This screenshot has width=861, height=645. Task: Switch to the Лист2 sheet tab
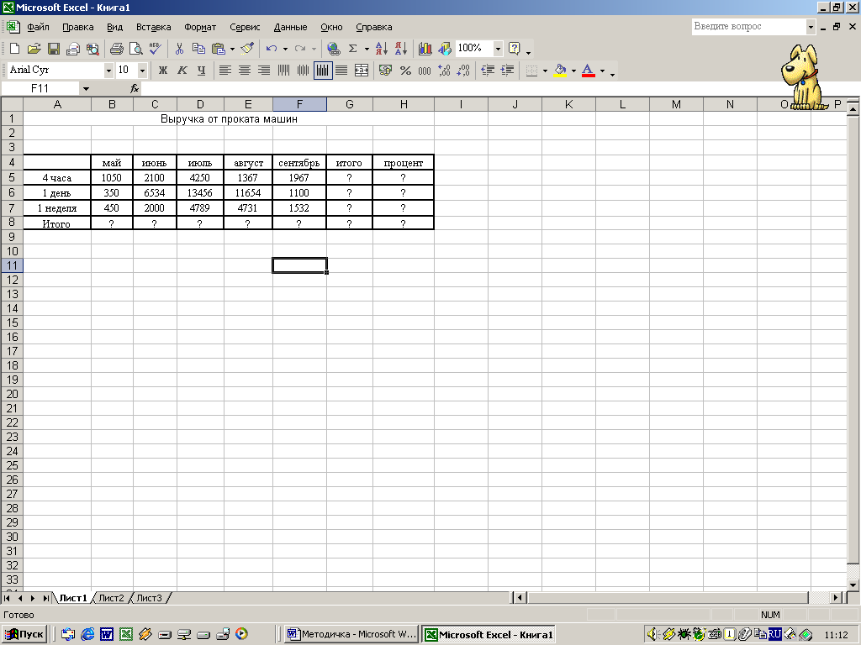(x=112, y=598)
